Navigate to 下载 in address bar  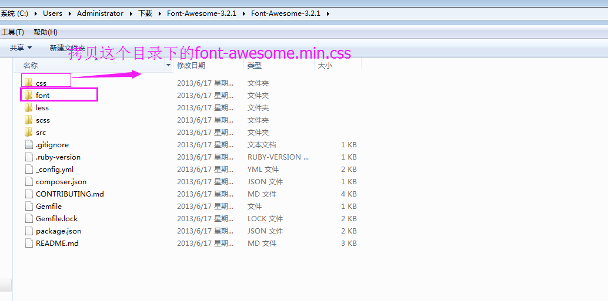tap(145, 13)
